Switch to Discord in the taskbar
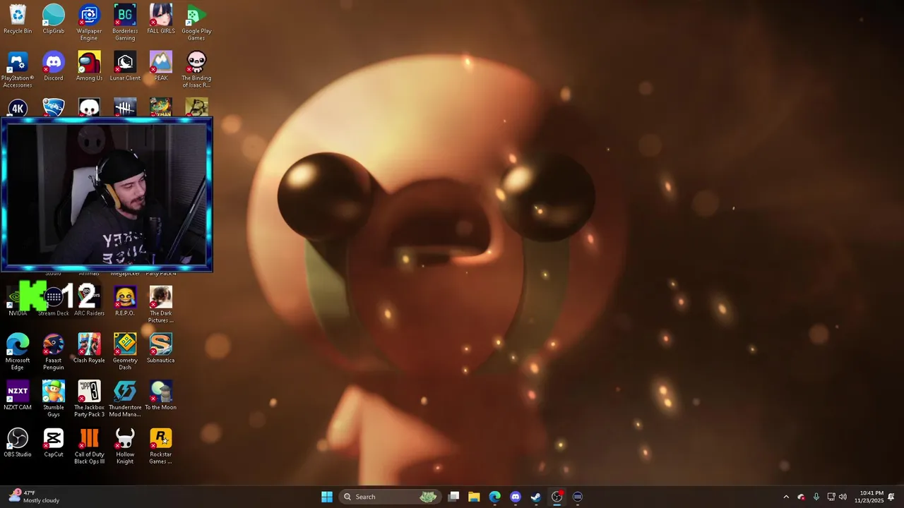 point(516,497)
